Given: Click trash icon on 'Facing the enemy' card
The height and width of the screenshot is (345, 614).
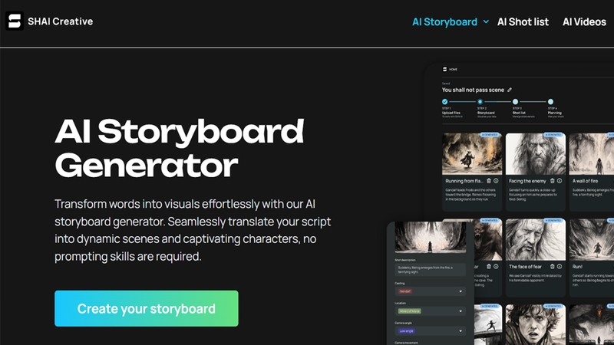Looking at the screenshot, I should pos(552,181).
